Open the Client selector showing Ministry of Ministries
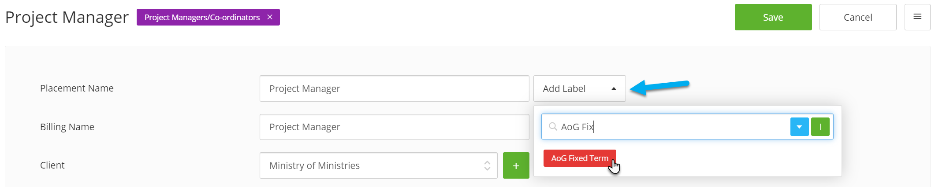Screen dimensions: 935x187 [x=378, y=165]
